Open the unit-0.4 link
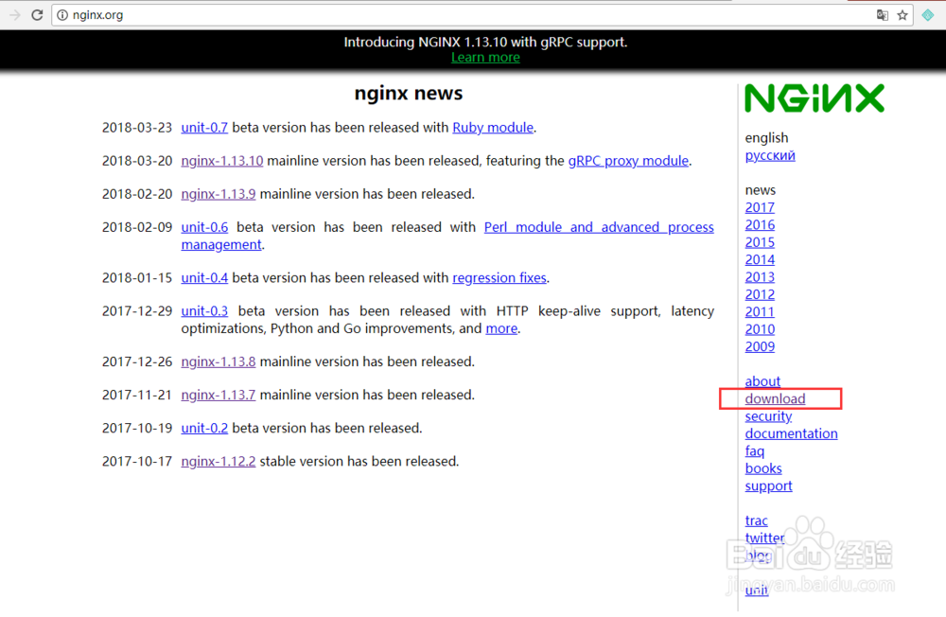Screen dimensions: 946x617 204,277
